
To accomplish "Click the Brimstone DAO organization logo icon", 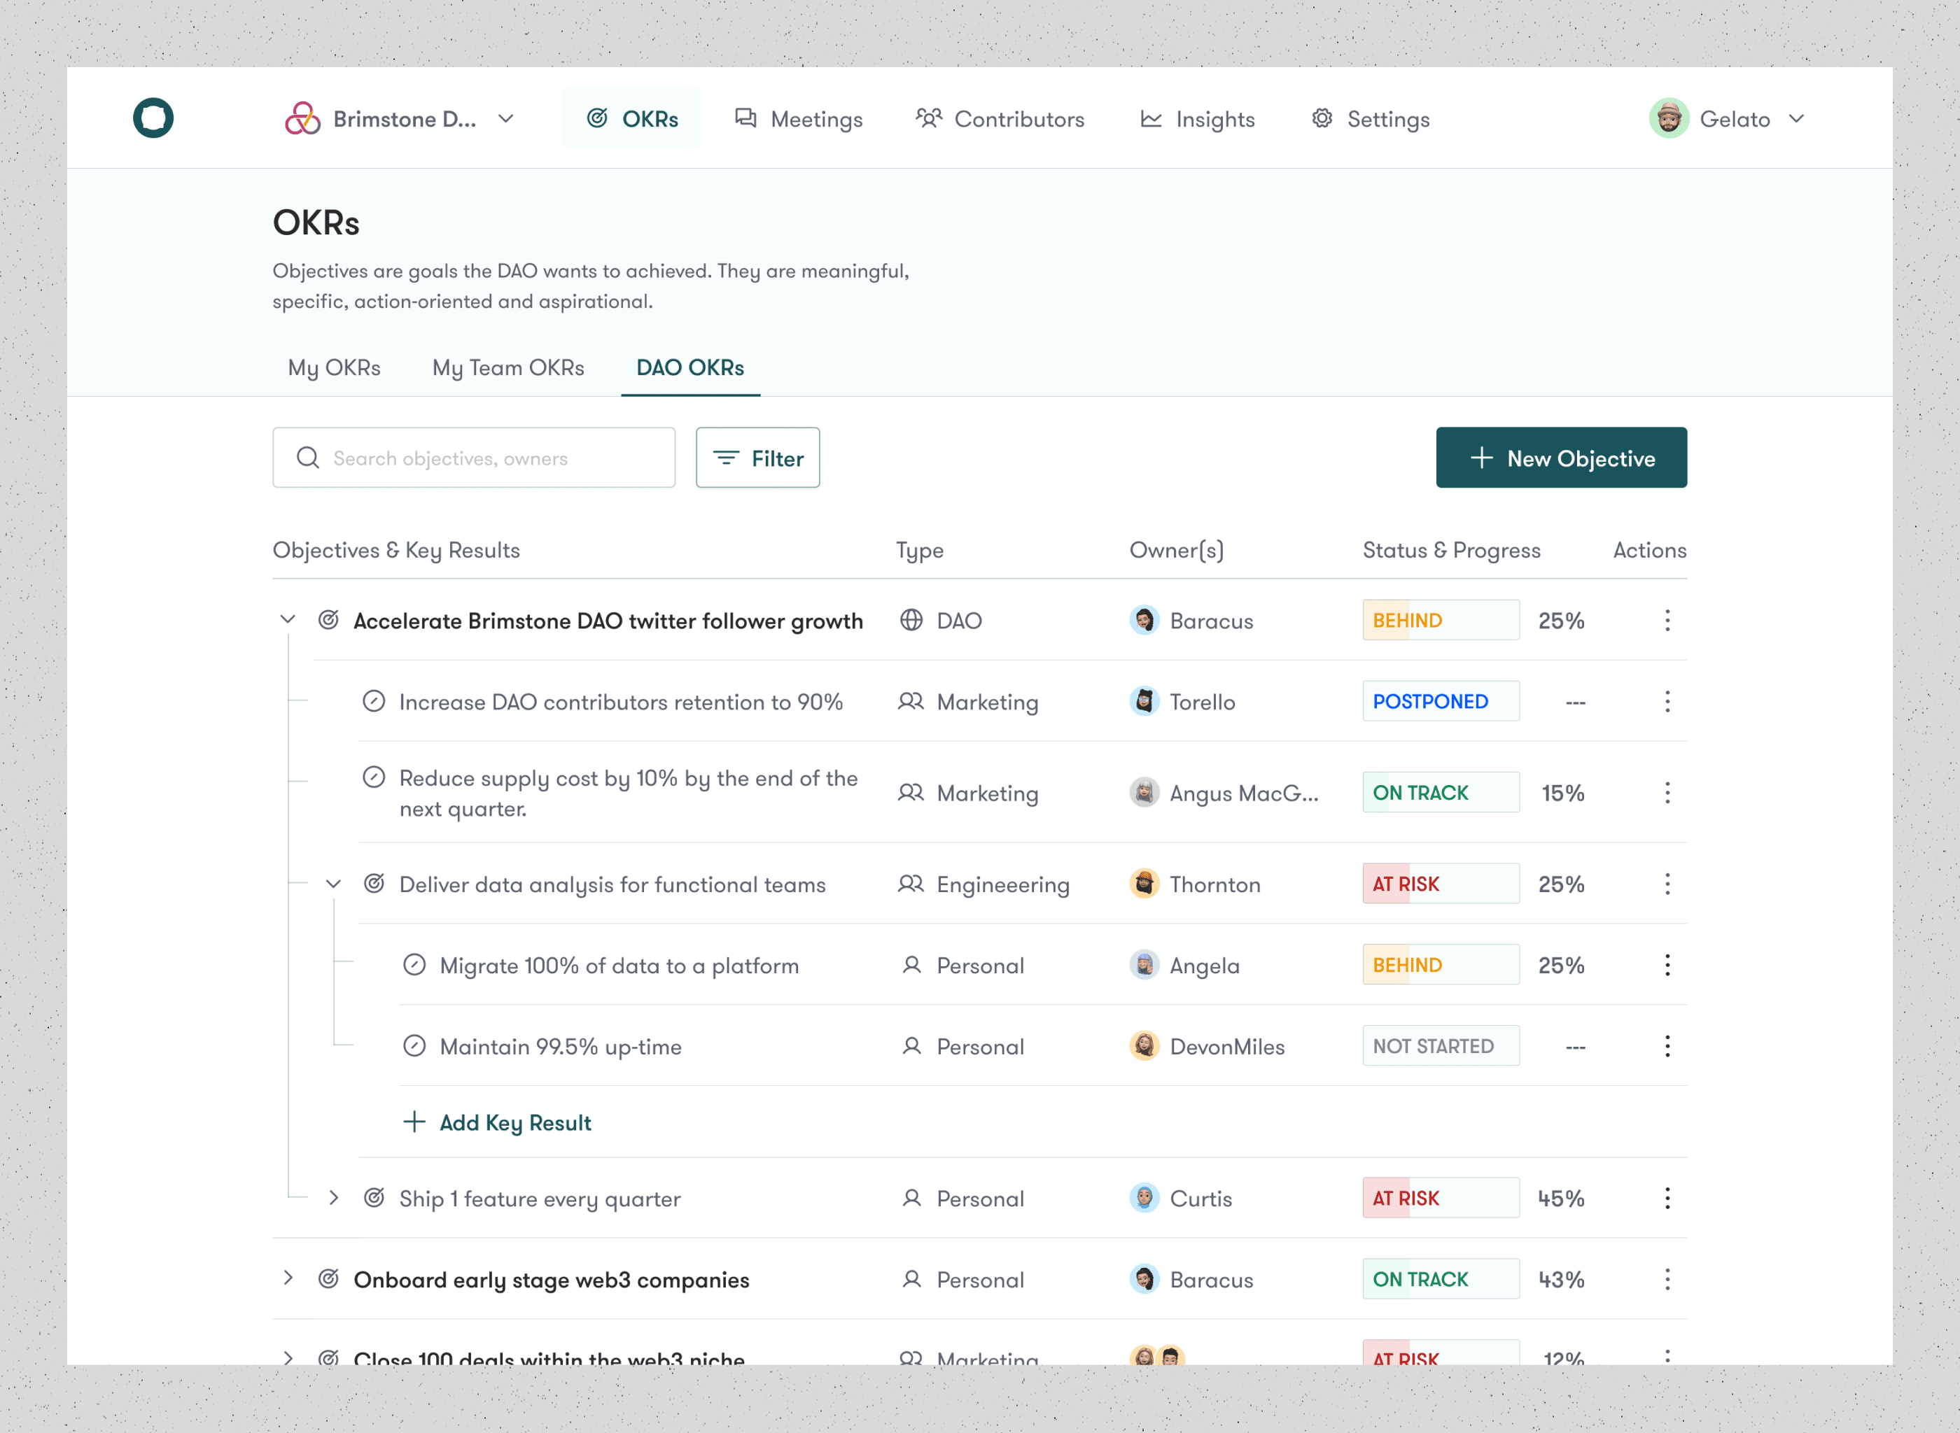I will (302, 119).
